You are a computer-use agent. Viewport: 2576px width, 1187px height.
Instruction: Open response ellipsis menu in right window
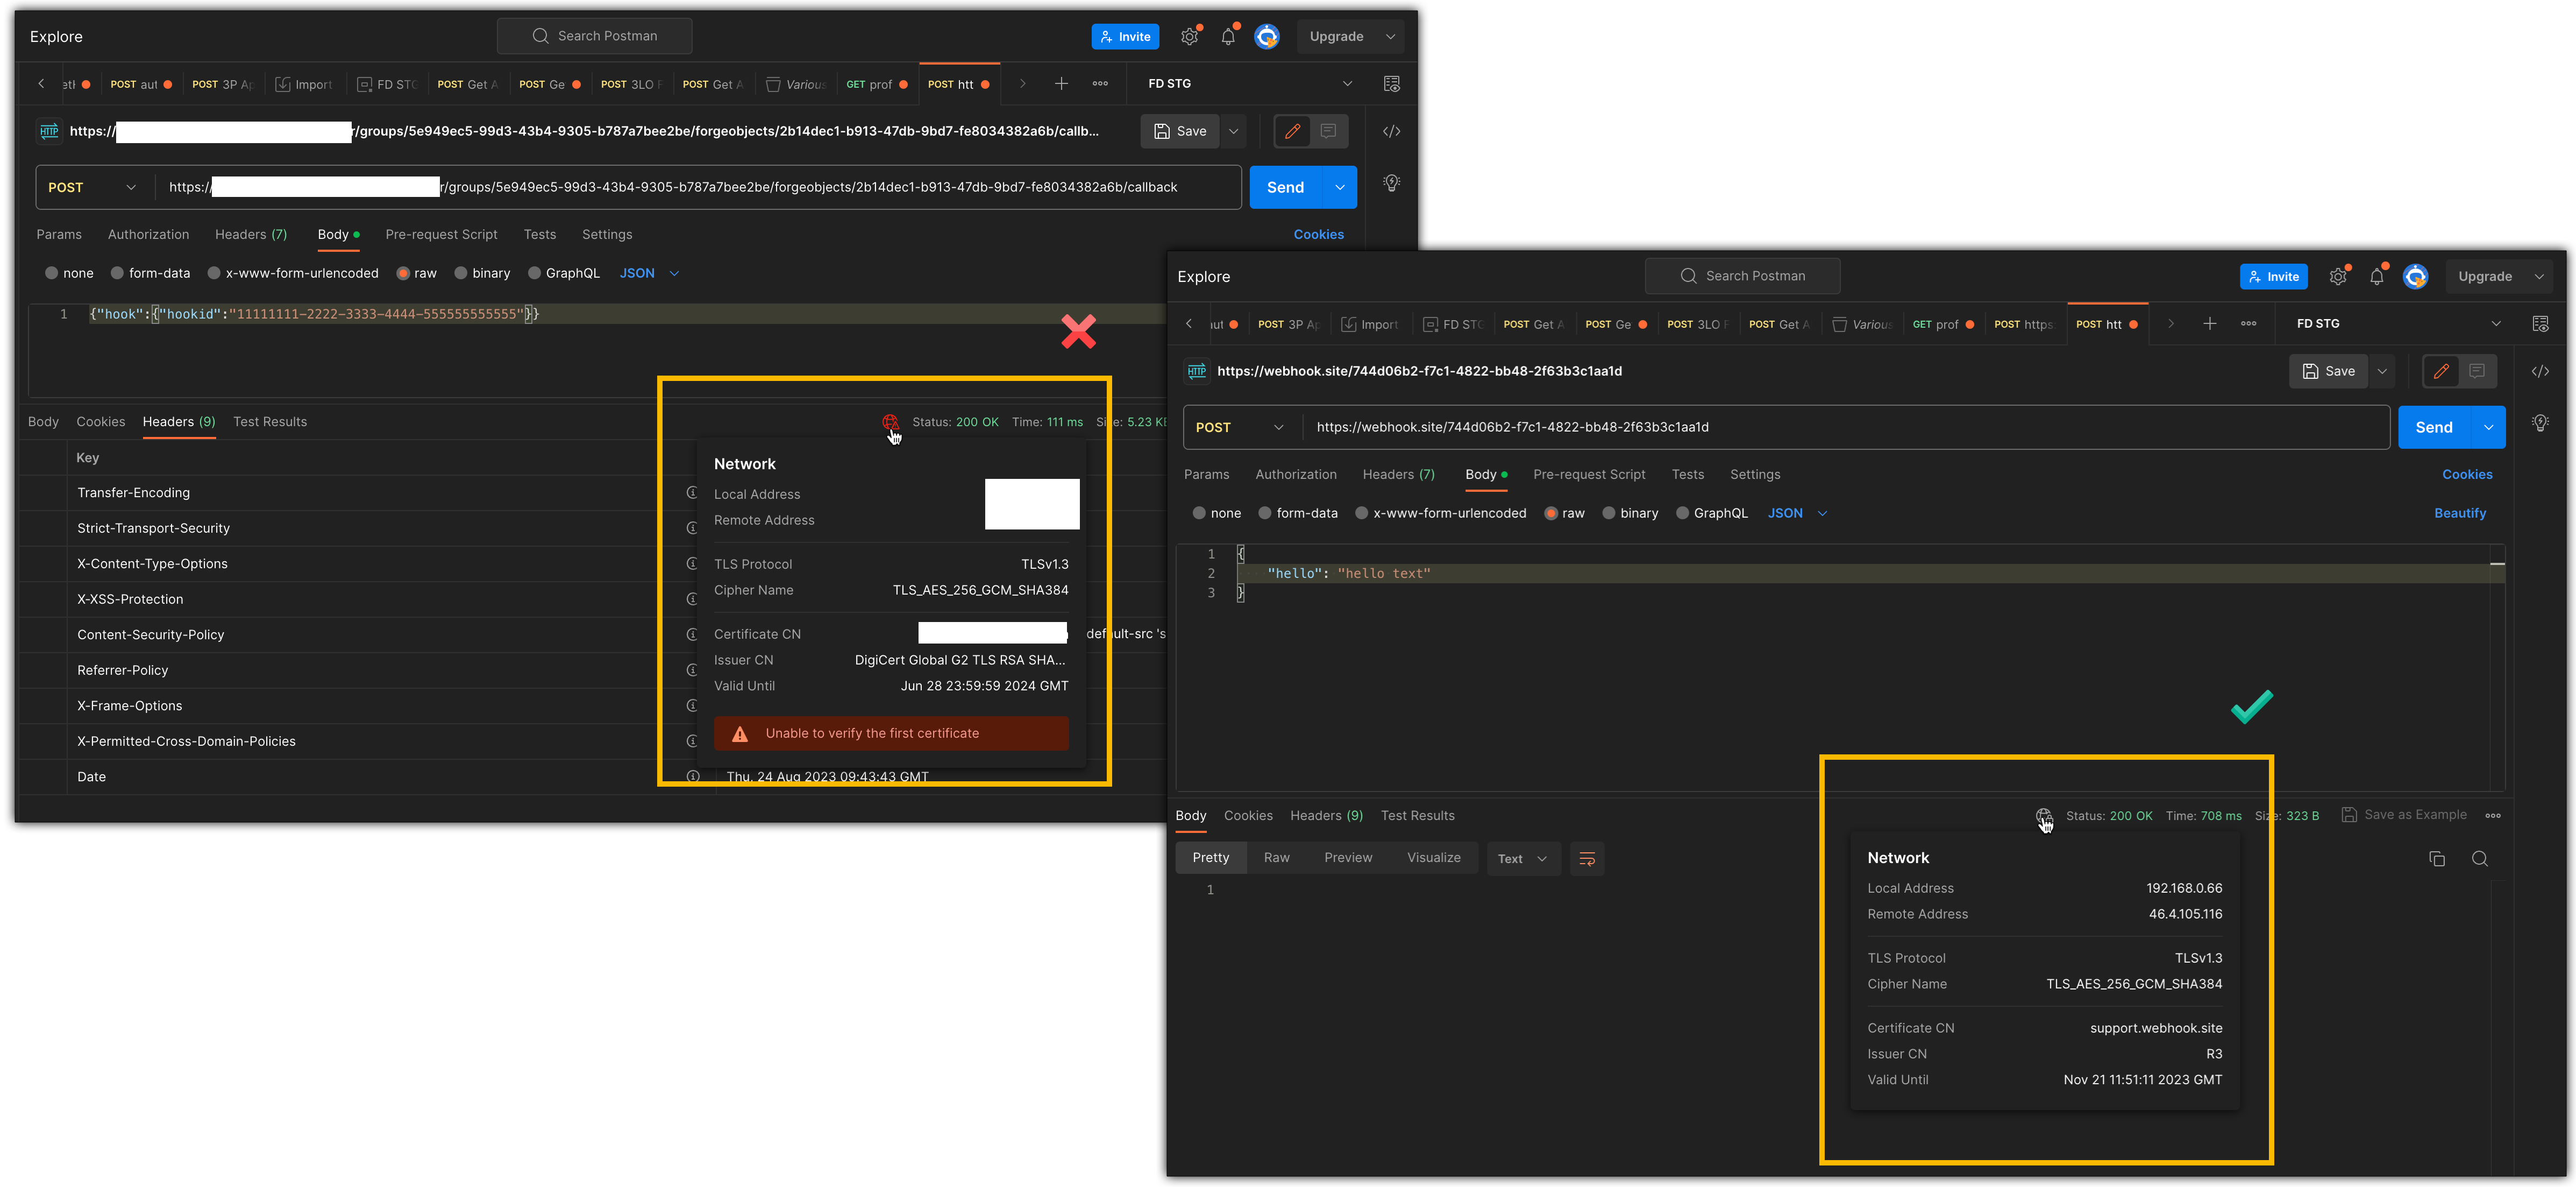2493,816
